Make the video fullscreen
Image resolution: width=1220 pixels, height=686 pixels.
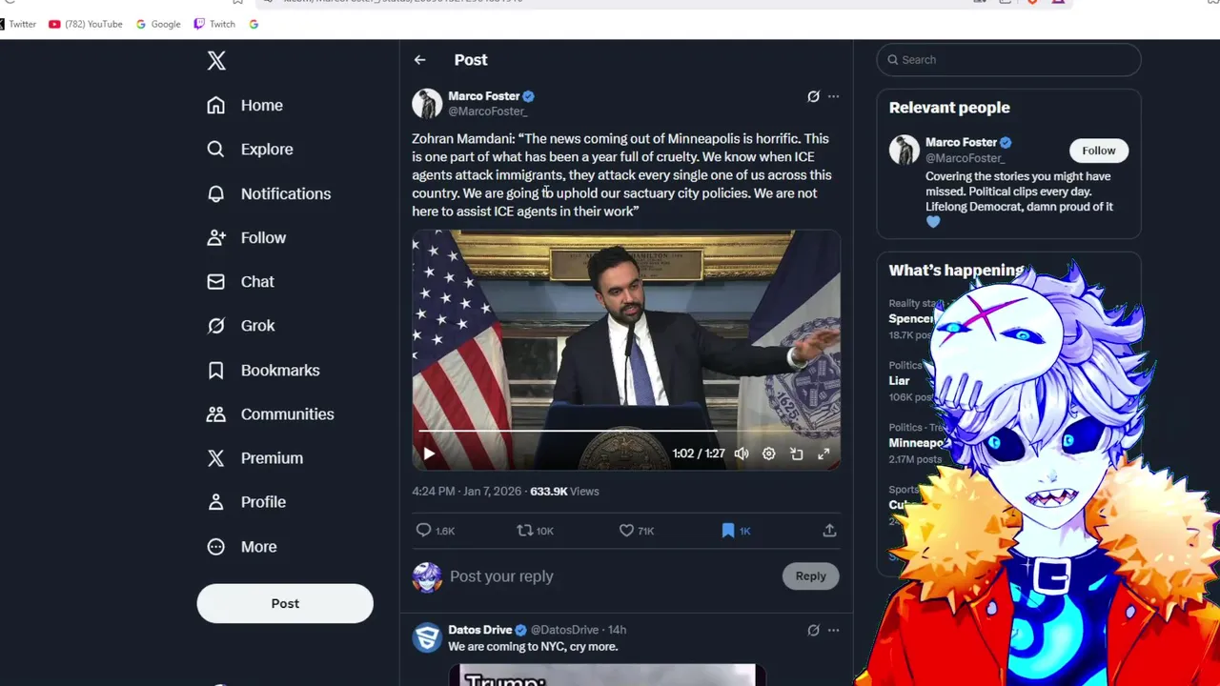pyautogui.click(x=823, y=454)
